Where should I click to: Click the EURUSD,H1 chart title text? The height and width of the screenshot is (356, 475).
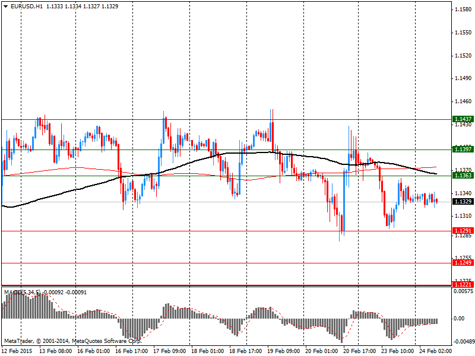(26, 7)
